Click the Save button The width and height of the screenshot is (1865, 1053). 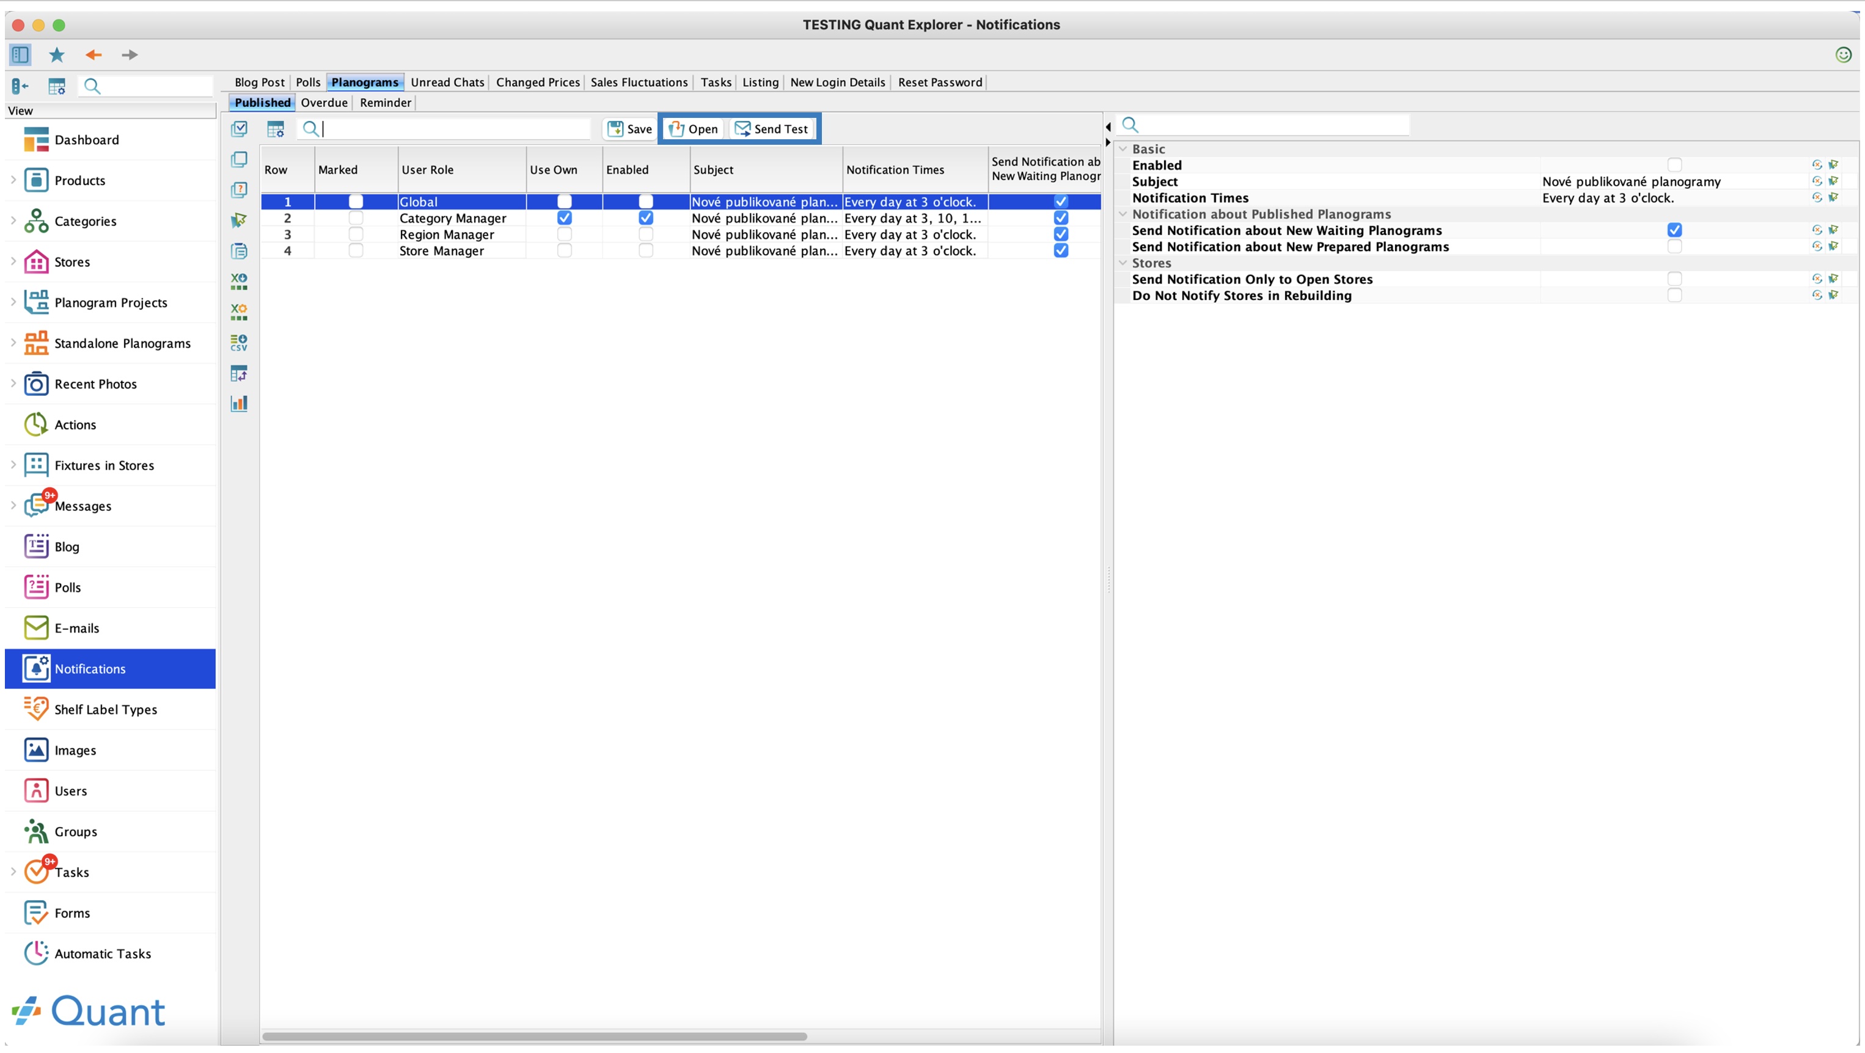629,129
